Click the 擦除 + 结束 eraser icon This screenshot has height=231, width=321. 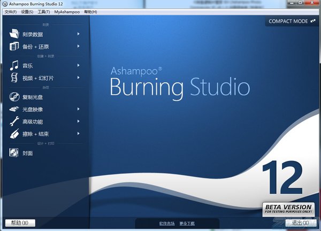point(14,134)
